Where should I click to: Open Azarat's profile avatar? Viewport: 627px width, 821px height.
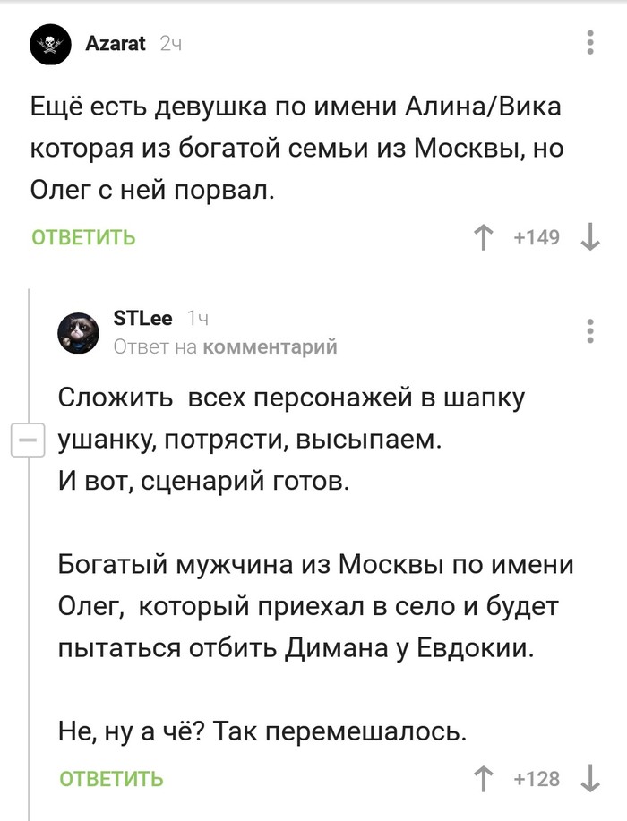50,45
